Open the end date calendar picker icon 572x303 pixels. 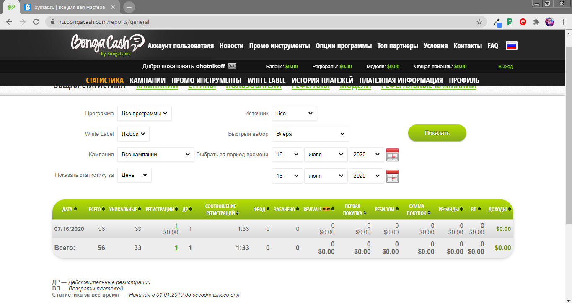pyautogui.click(x=392, y=176)
